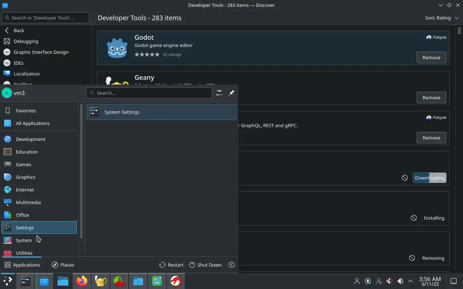Focus the launcher Search field
463x289 pixels.
coord(149,93)
